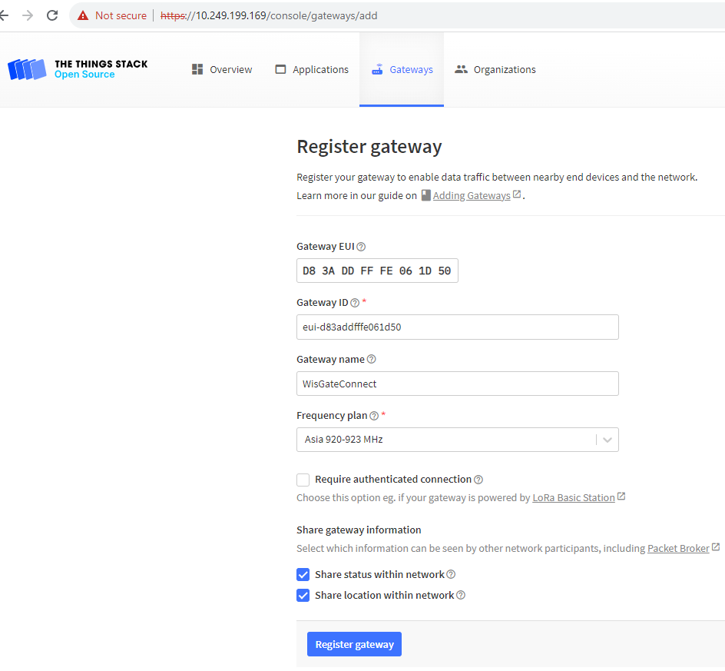
Task: Click The Things Stack logo
Action: 78,69
